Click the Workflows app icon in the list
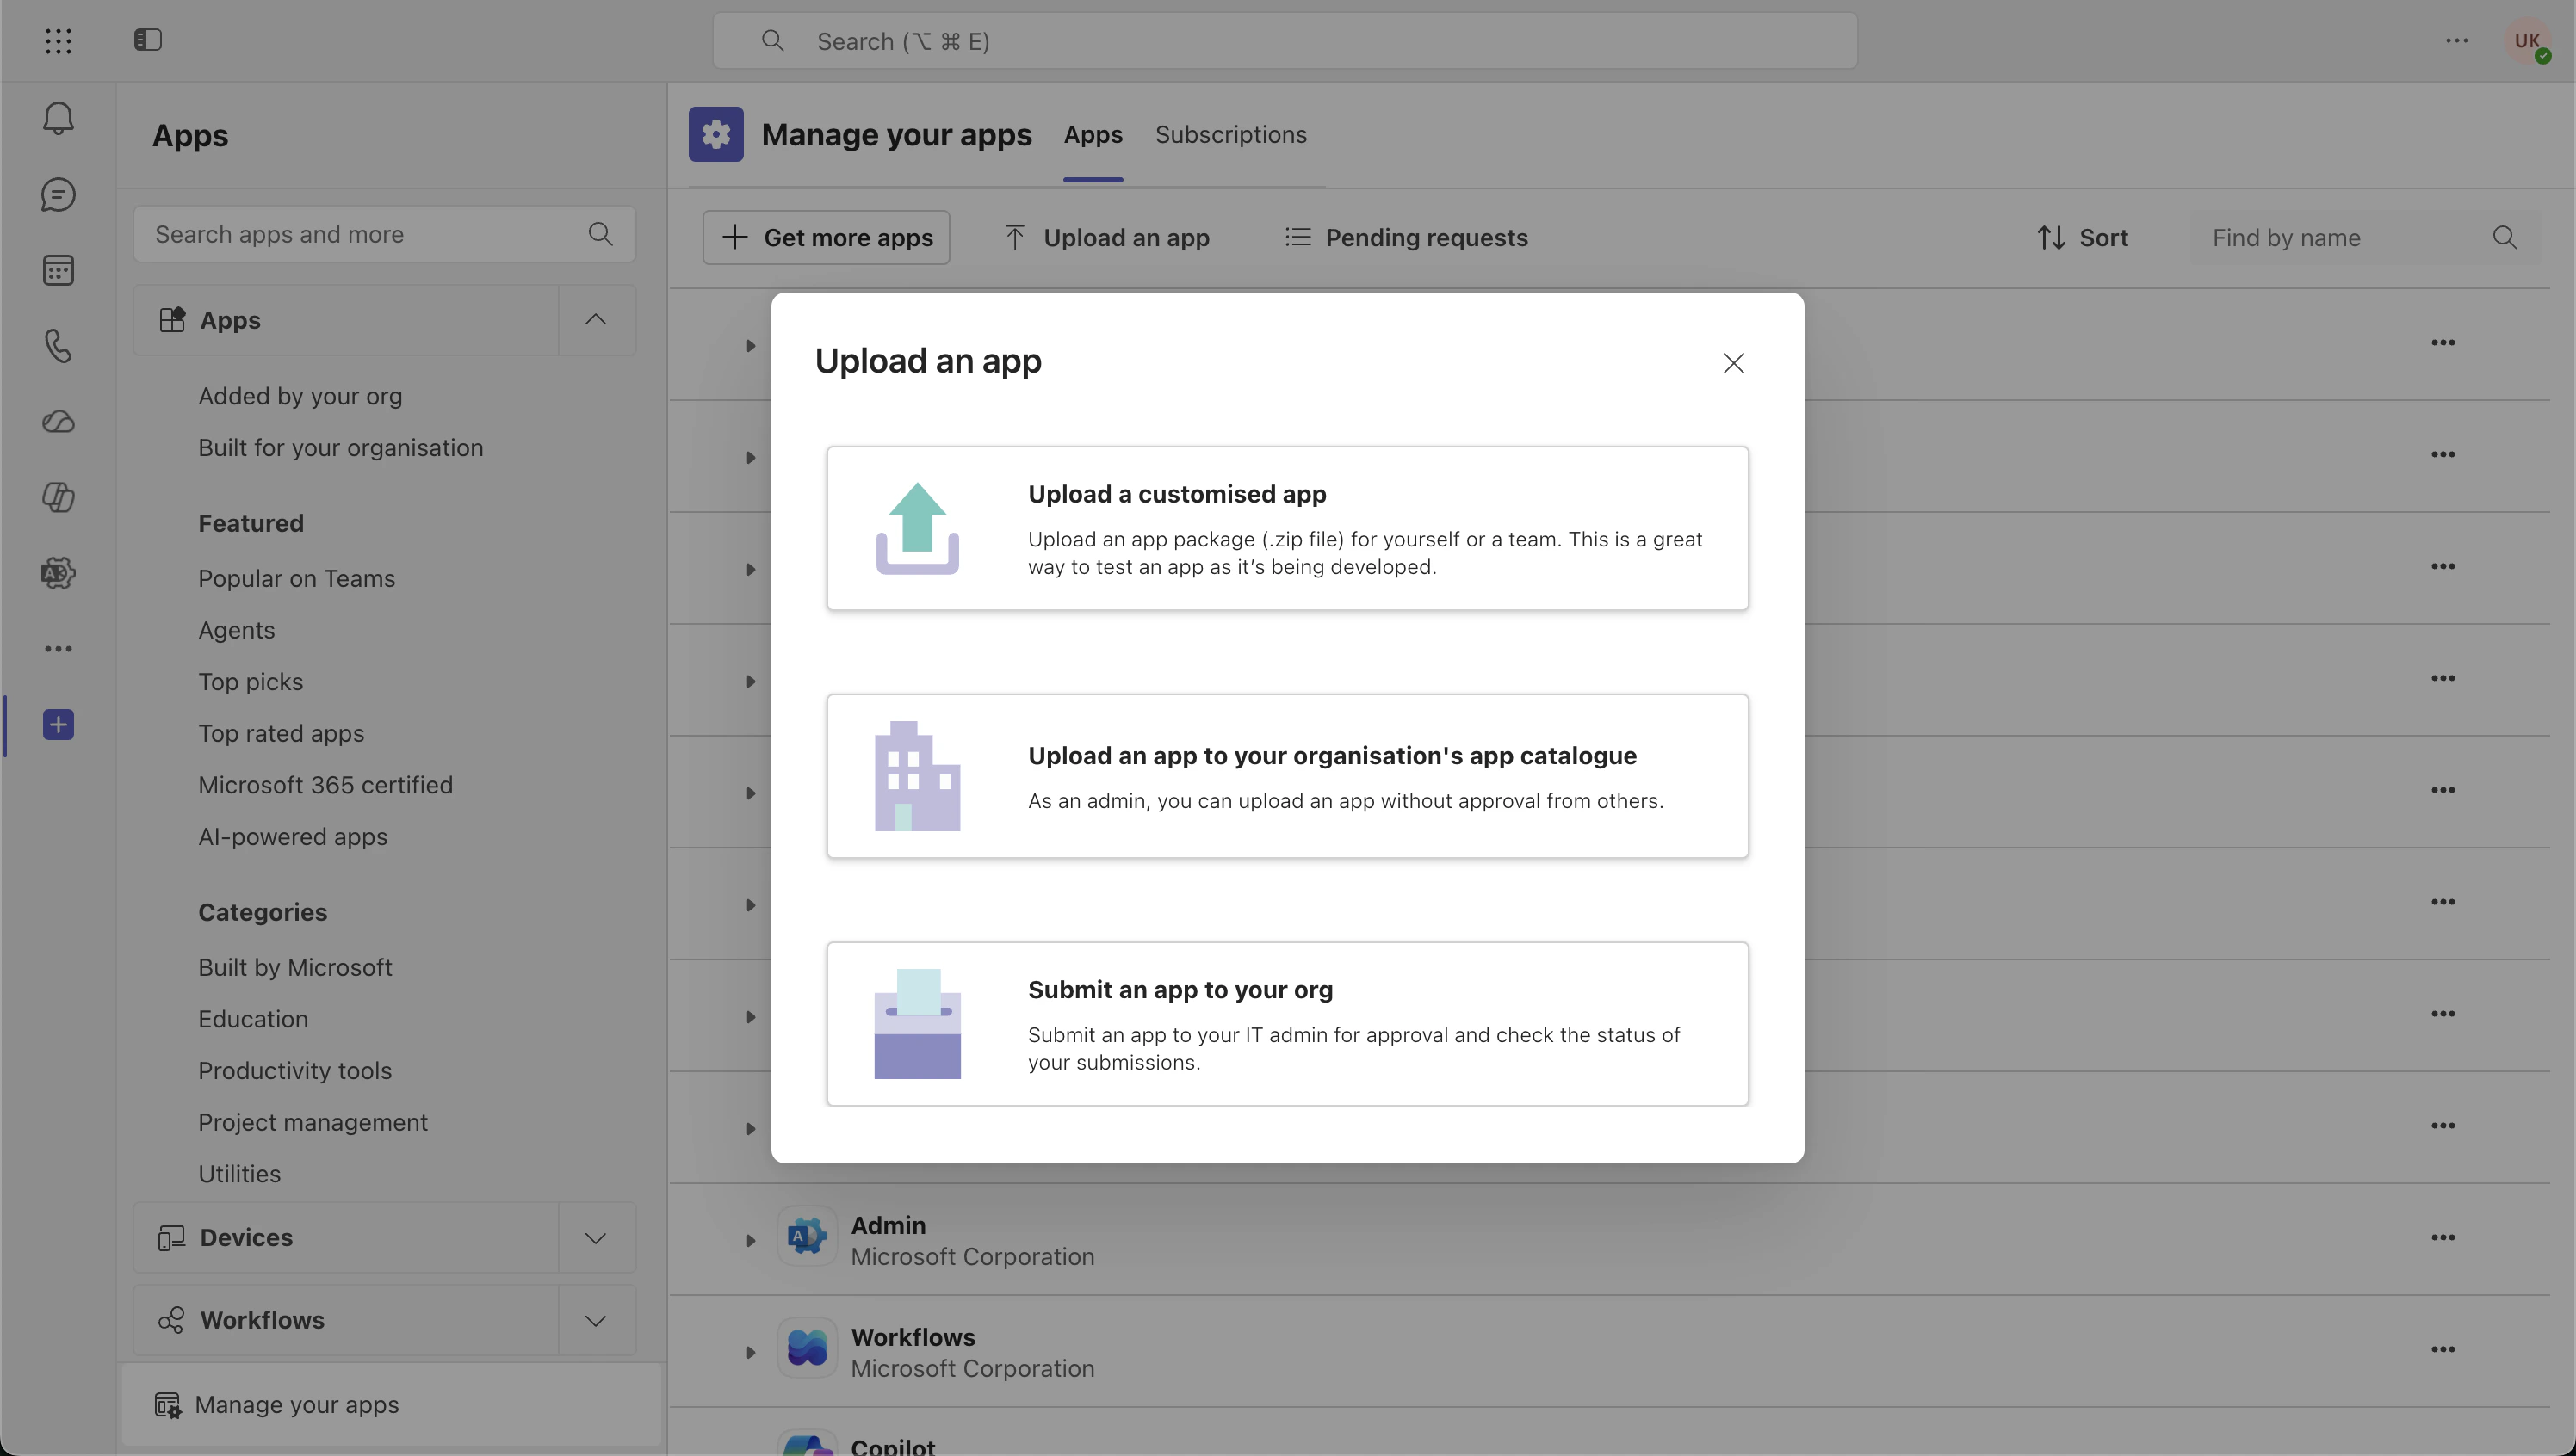2576x1456 pixels. 807,1349
